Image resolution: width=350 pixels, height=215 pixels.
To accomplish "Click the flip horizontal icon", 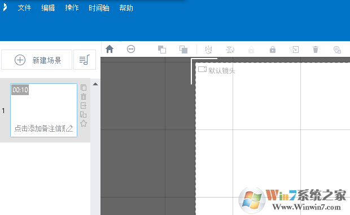I will [208, 50].
